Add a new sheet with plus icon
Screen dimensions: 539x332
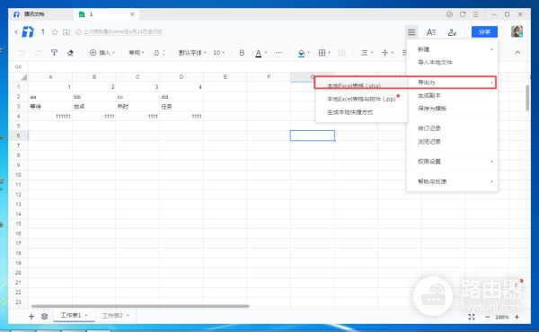pos(31,316)
